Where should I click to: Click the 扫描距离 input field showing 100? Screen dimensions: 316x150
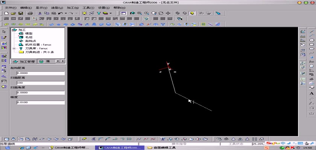[41, 83]
